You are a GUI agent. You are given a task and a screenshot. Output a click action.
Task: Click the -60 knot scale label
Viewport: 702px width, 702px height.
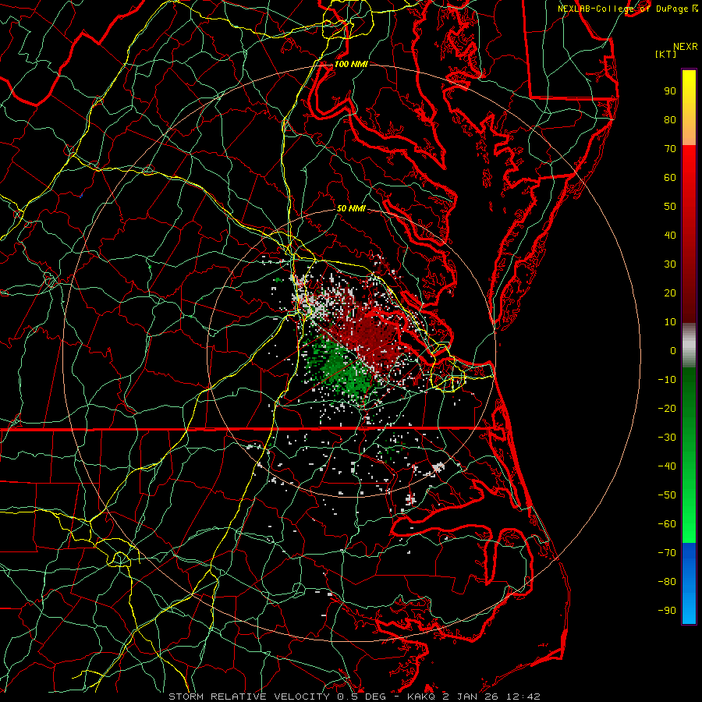pos(667,524)
